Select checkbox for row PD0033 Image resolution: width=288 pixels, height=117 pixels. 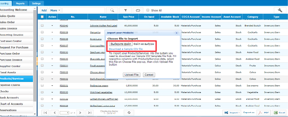42,72
